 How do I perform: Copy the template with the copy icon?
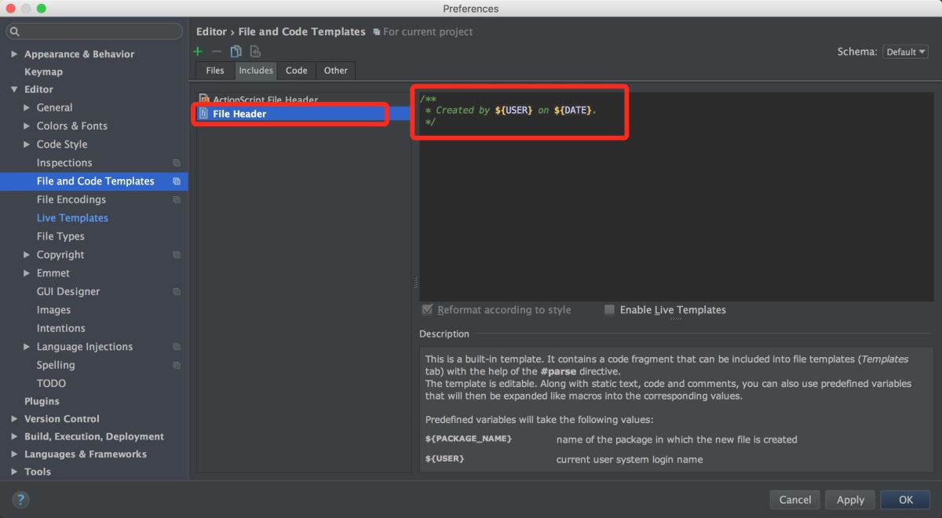[235, 52]
